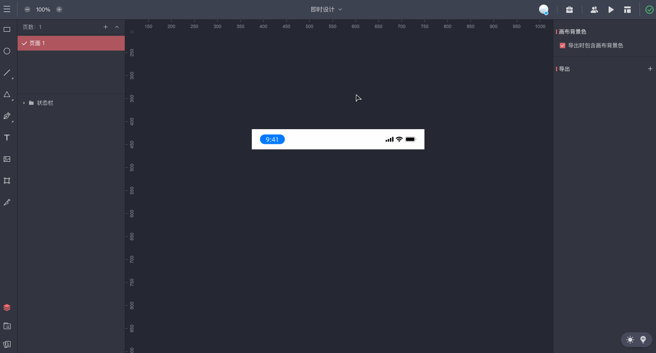The image size is (656, 353).
Task: Select the Triangle polygon tool
Action: 7,94
